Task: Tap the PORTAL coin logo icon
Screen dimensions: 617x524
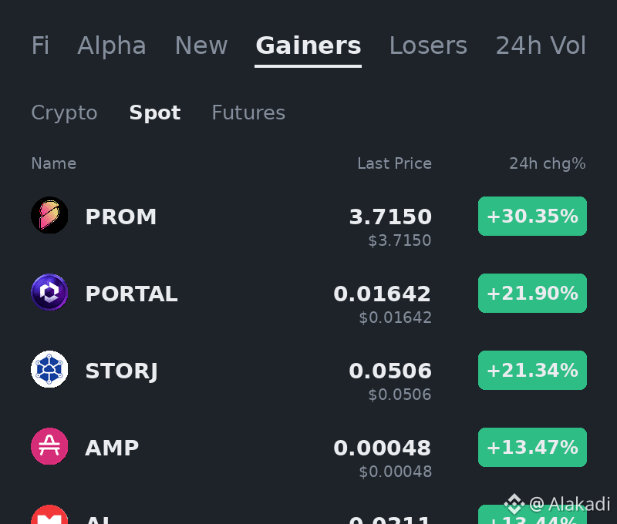Action: click(x=49, y=293)
